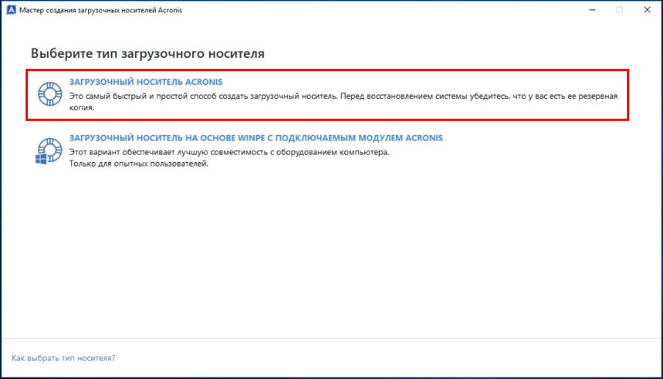Close the Acronis media builder window
Viewport: 663px width, 379px height.
[647, 10]
